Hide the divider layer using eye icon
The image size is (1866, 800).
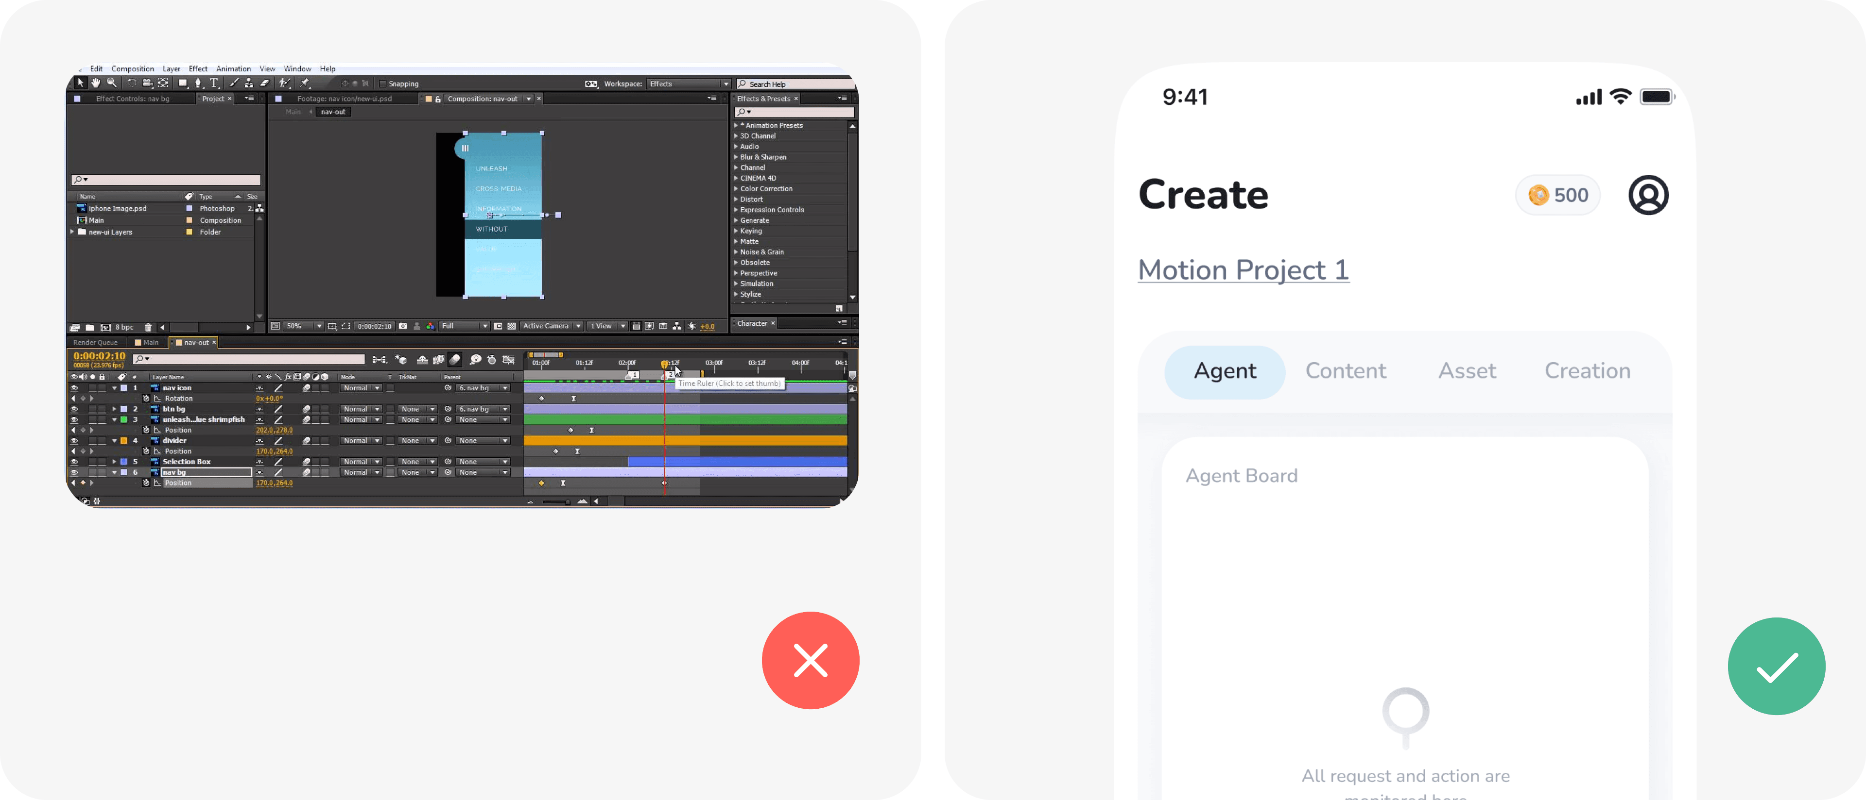point(74,440)
